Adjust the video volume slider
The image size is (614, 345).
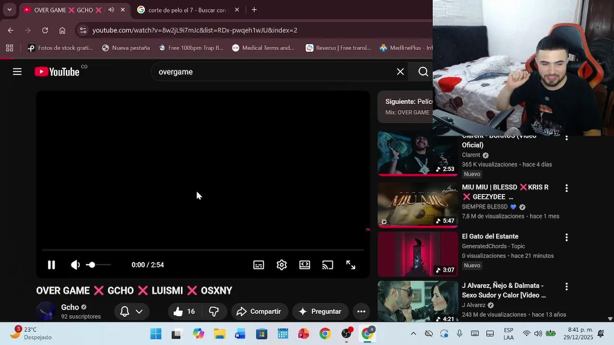tap(99, 265)
